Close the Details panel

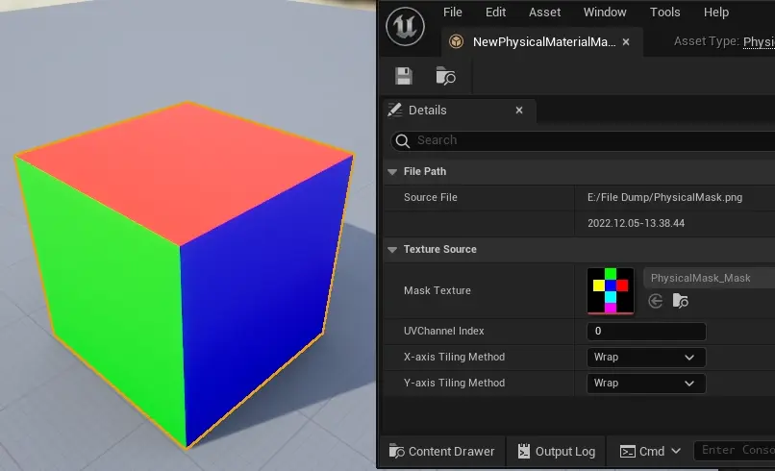click(x=519, y=111)
